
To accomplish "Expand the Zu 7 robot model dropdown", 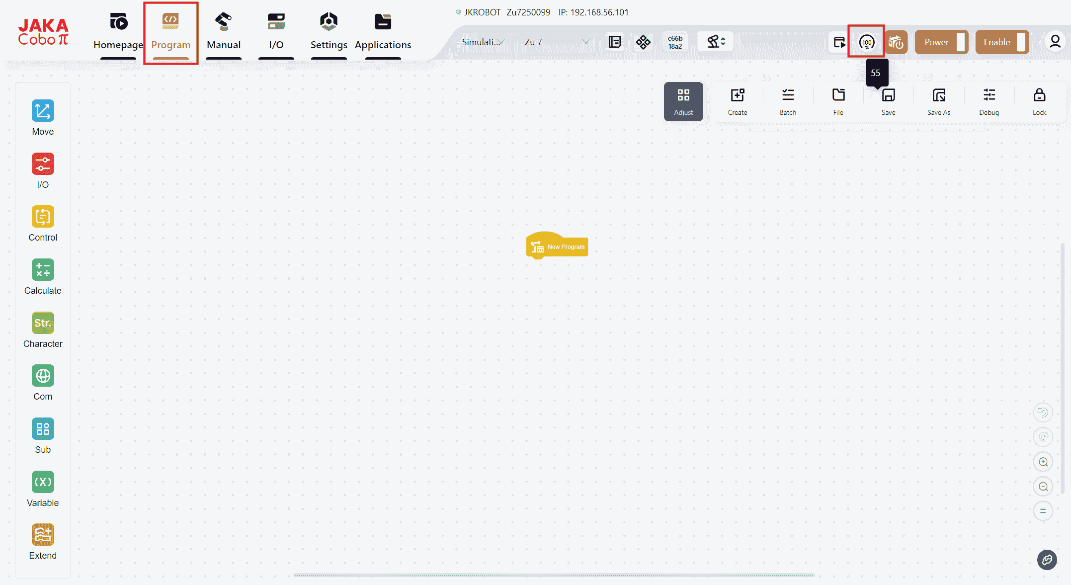I will coord(556,42).
